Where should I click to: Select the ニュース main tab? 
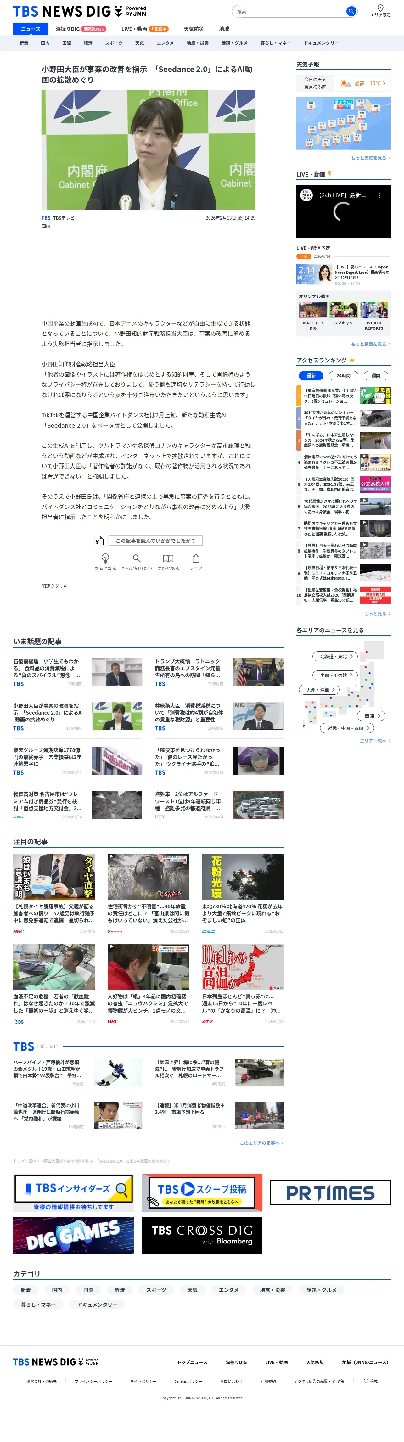click(x=31, y=29)
